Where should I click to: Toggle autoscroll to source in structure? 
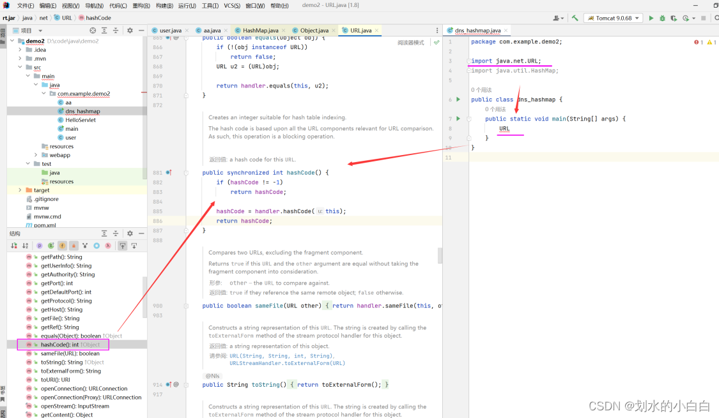point(123,246)
